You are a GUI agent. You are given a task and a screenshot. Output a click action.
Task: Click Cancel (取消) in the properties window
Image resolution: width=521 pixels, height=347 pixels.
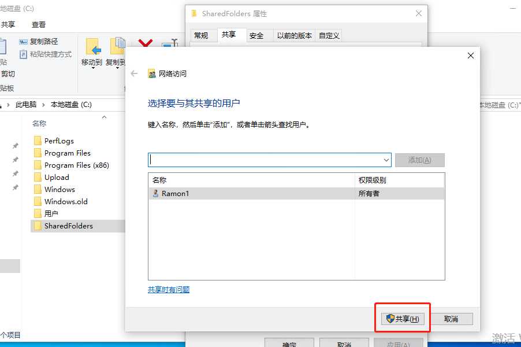344,343
